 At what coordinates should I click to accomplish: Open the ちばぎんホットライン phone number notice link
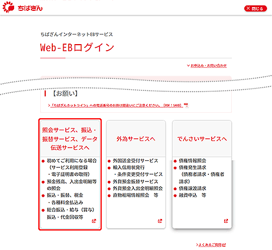tap(116, 105)
